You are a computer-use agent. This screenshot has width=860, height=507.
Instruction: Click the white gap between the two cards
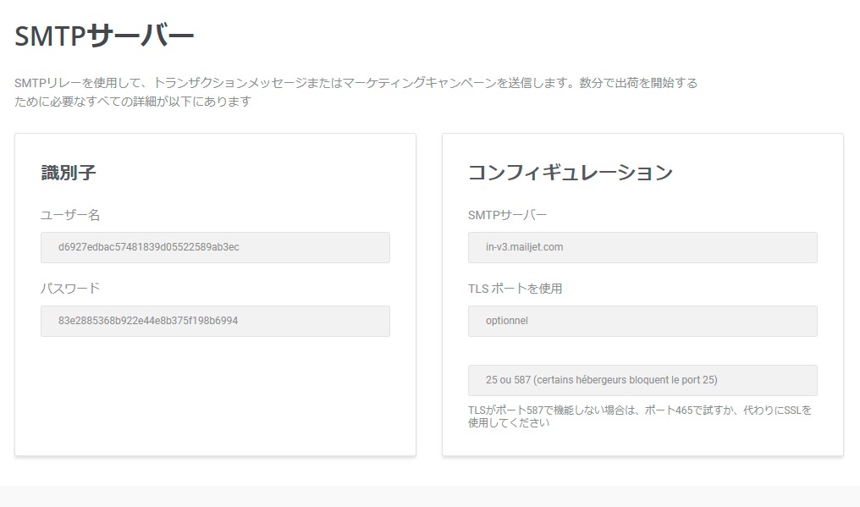point(429,294)
